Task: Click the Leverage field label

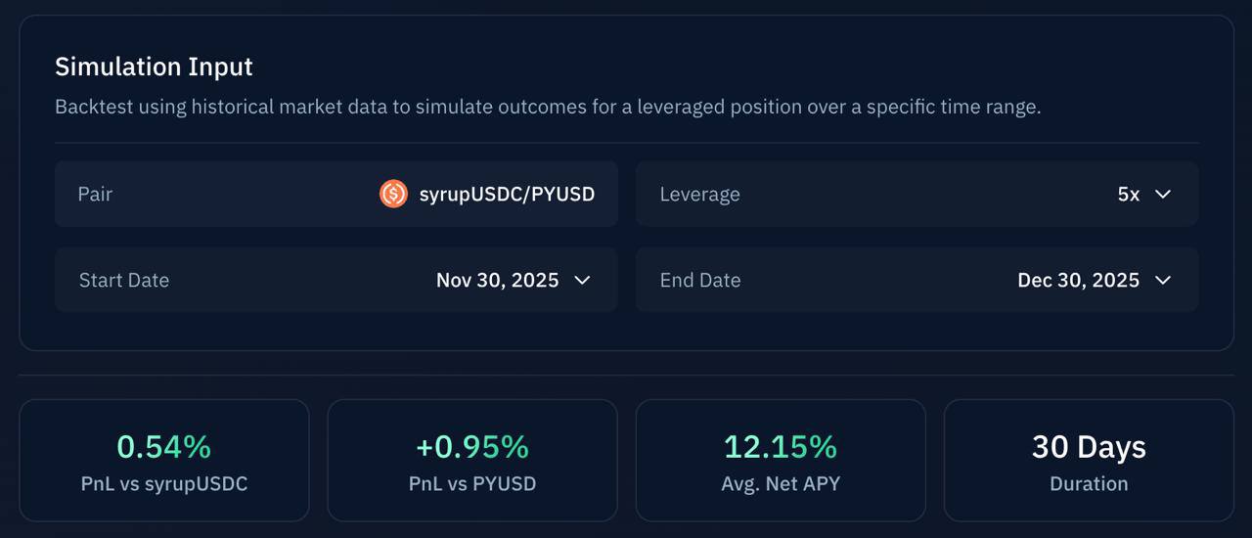Action: (699, 194)
